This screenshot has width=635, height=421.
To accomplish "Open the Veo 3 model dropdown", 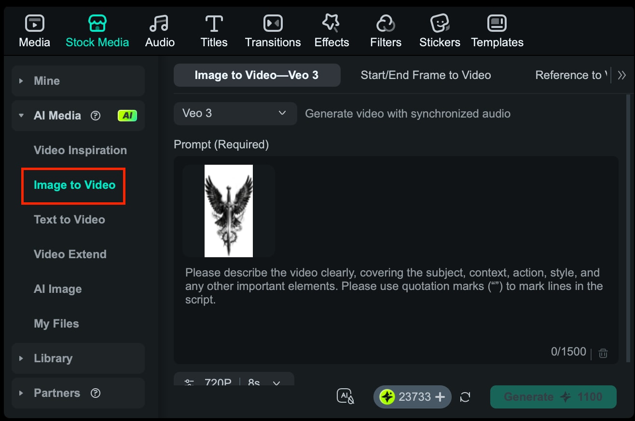I will [x=235, y=113].
